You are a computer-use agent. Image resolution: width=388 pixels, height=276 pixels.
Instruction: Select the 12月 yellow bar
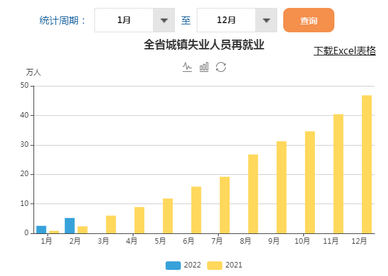367,165
